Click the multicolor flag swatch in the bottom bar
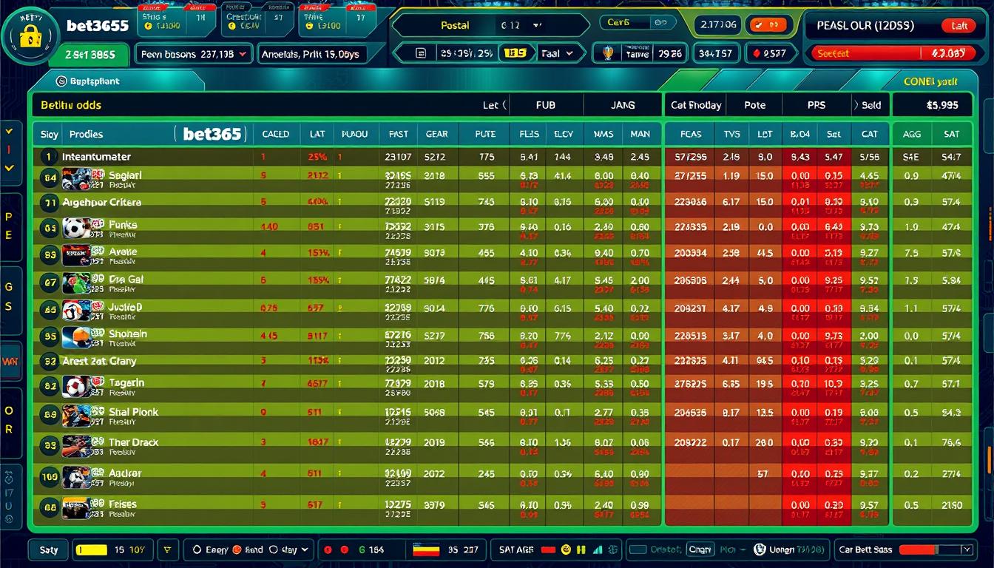This screenshot has width=994, height=568. [x=425, y=550]
